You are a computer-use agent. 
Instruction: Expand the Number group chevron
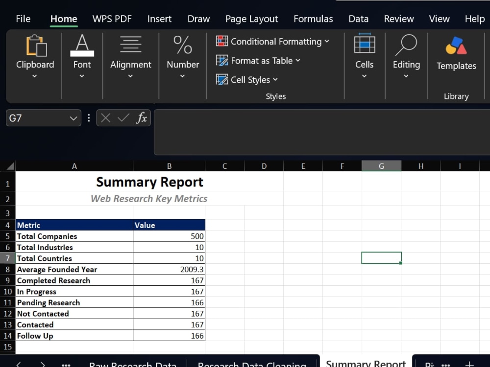tap(182, 76)
